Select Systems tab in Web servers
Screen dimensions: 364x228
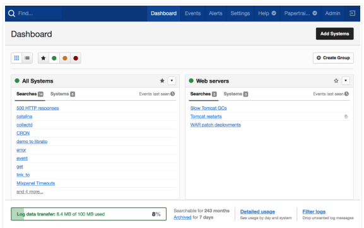coord(236,94)
